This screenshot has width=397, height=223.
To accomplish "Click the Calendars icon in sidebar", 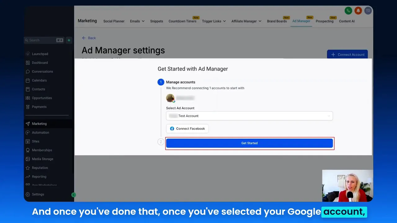I will pyautogui.click(x=28, y=80).
